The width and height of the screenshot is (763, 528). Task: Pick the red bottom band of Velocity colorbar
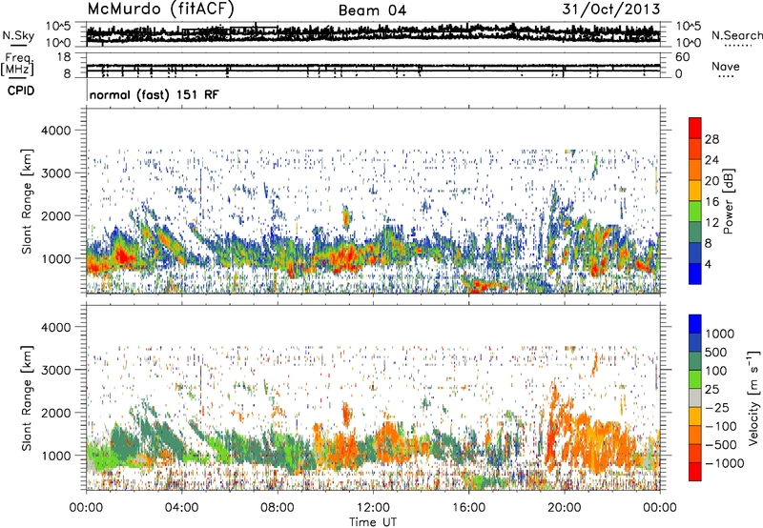[x=695, y=472]
